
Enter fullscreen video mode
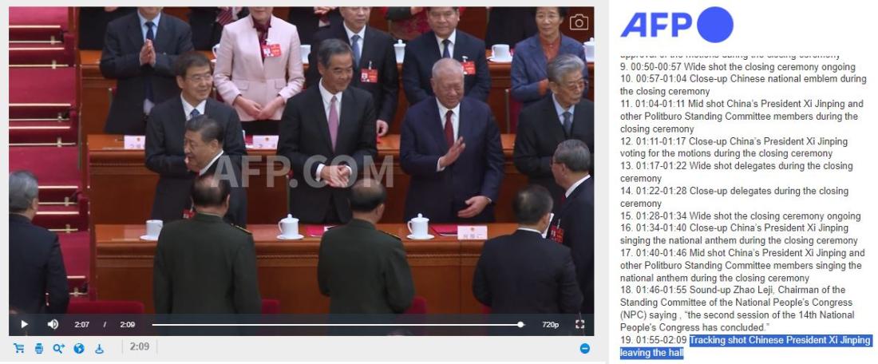coord(579,324)
